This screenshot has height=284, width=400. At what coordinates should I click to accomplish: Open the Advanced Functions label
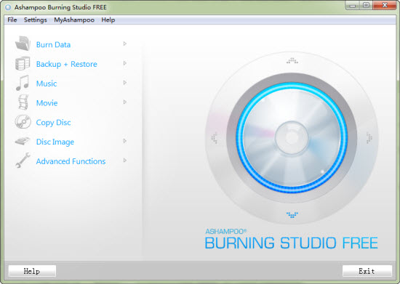(71, 161)
